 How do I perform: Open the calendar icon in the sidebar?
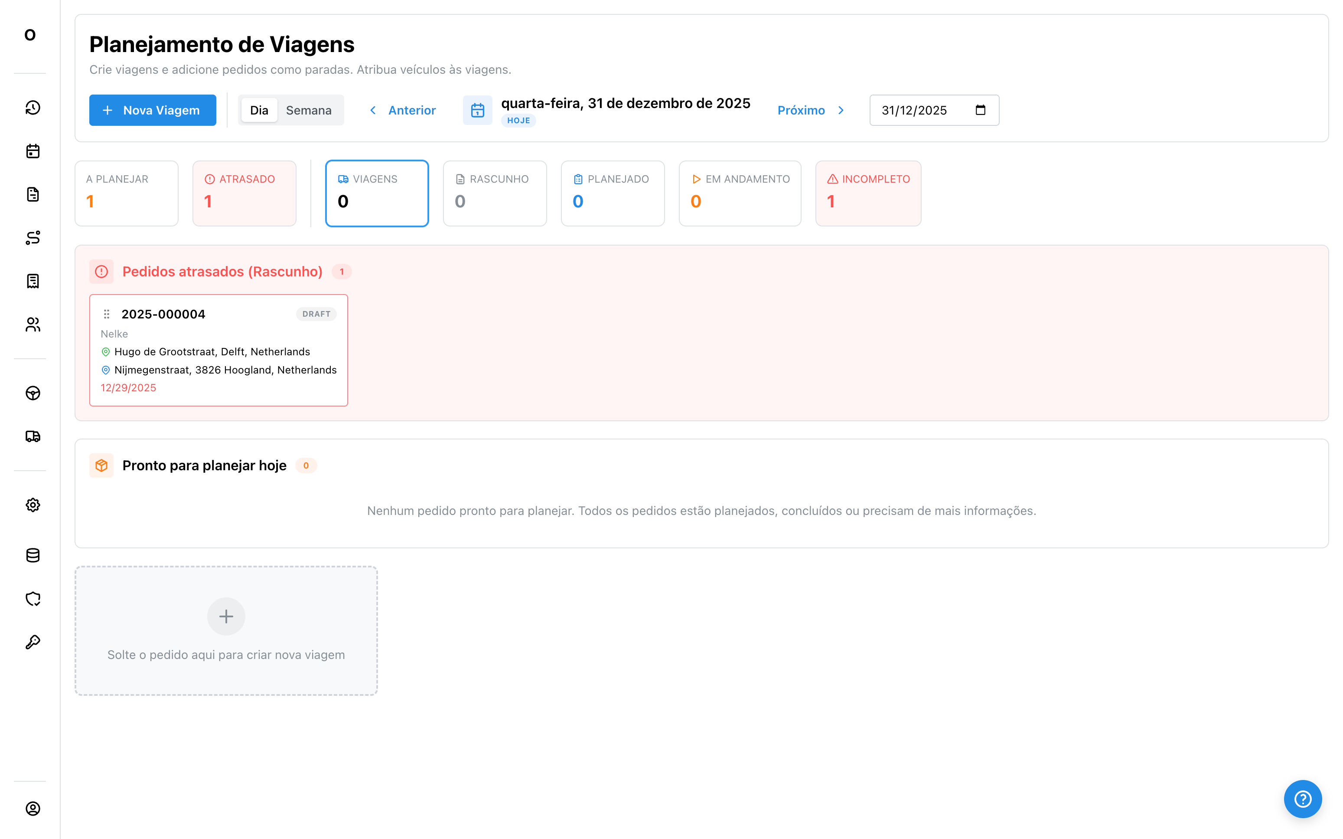[x=32, y=151]
